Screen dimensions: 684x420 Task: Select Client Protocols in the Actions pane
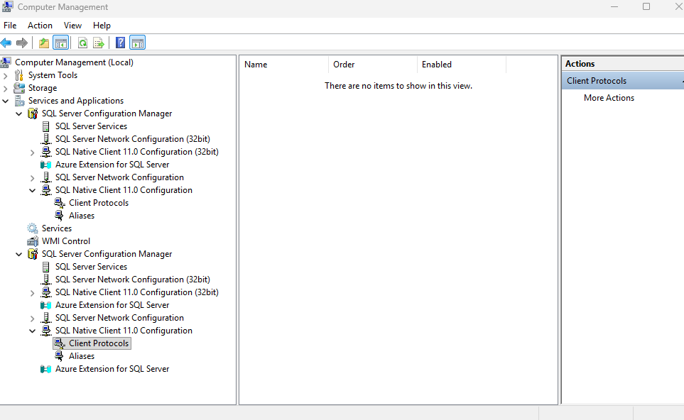(x=597, y=80)
